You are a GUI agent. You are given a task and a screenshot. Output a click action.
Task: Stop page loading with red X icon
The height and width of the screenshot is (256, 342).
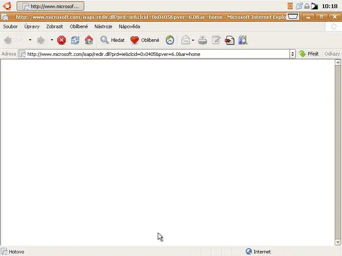click(x=62, y=40)
